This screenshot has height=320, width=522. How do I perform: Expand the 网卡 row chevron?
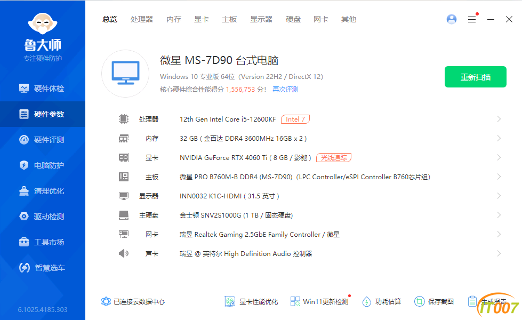point(499,235)
